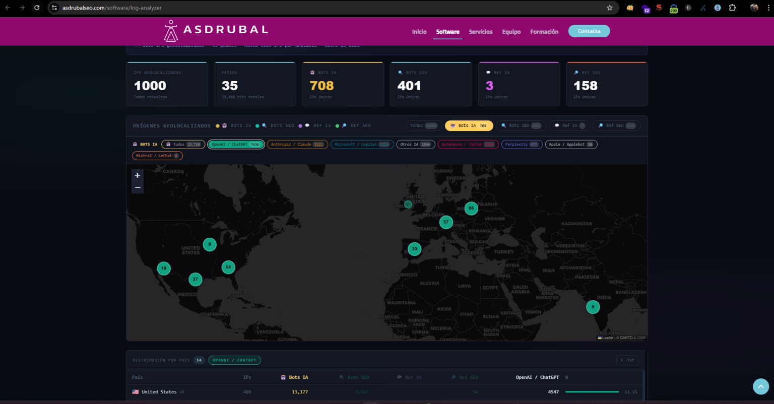Expand the cluster marked 30 near Spain
Viewport: 774px width, 404px height.
coord(414,248)
